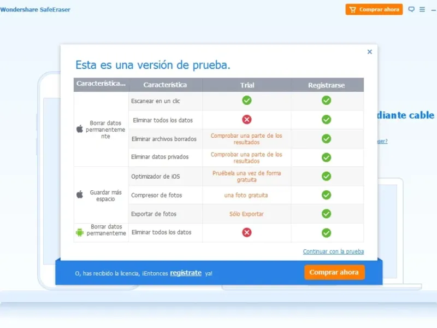The height and width of the screenshot is (328, 437).
Task: Select the Compresor de fotos feature text
Action: click(x=156, y=195)
